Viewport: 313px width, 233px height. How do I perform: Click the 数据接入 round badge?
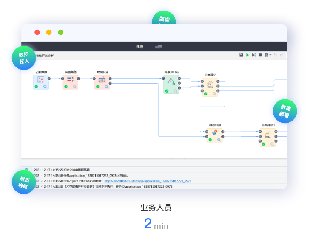click(x=24, y=58)
